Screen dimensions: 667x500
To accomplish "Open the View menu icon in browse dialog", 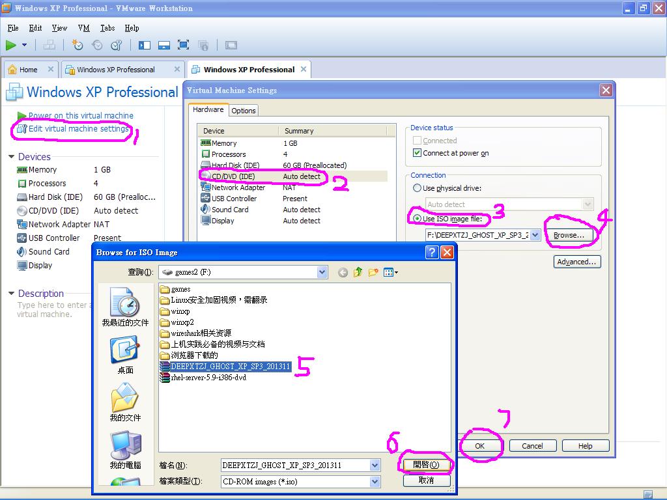I will click(x=391, y=272).
